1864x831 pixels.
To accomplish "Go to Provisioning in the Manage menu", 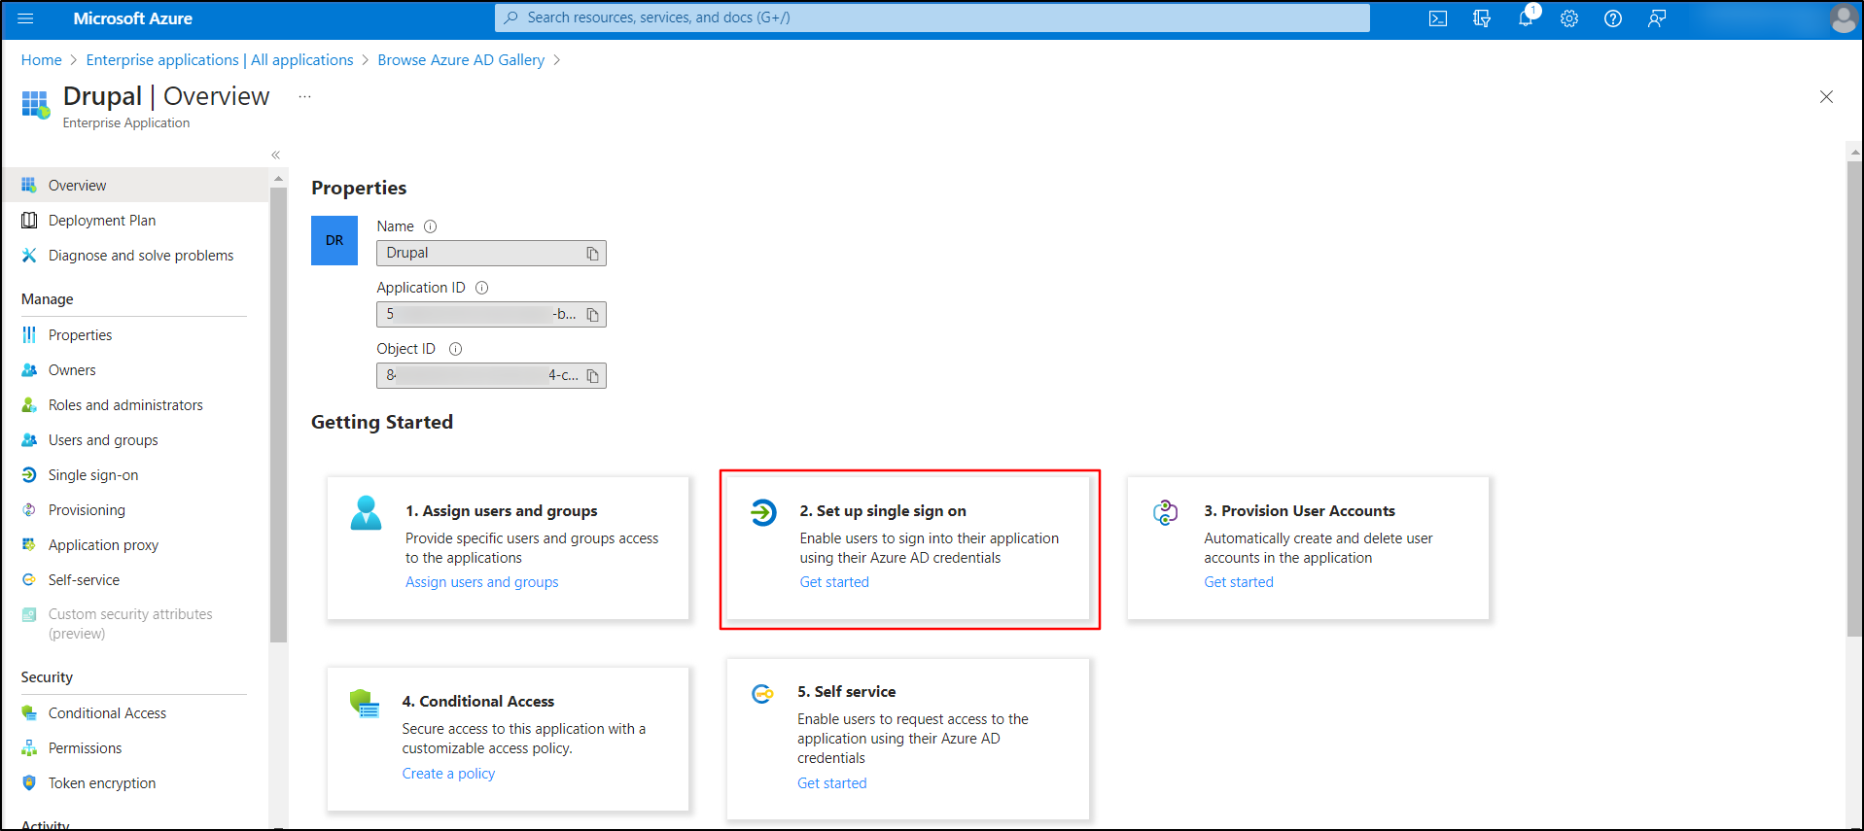I will 87,510.
